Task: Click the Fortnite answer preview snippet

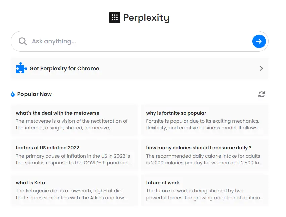Action: 203,124
